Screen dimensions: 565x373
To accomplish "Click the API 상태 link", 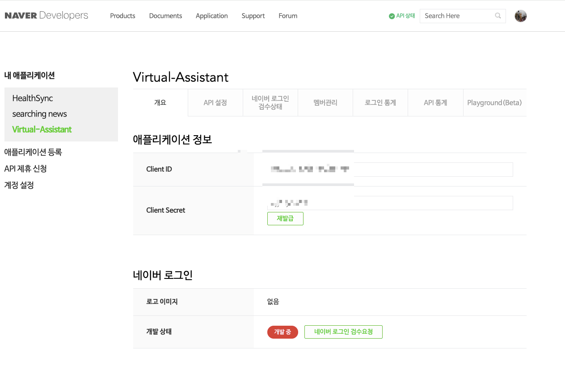I will 405,16.
